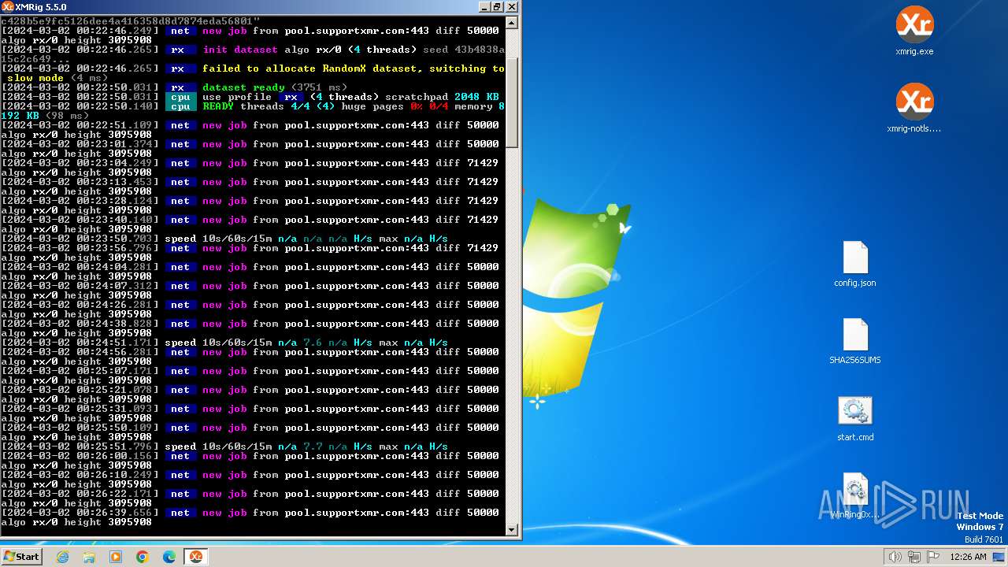Click the speed line showing 7.6 H/s
The width and height of the screenshot is (1008, 567).
pos(224,343)
